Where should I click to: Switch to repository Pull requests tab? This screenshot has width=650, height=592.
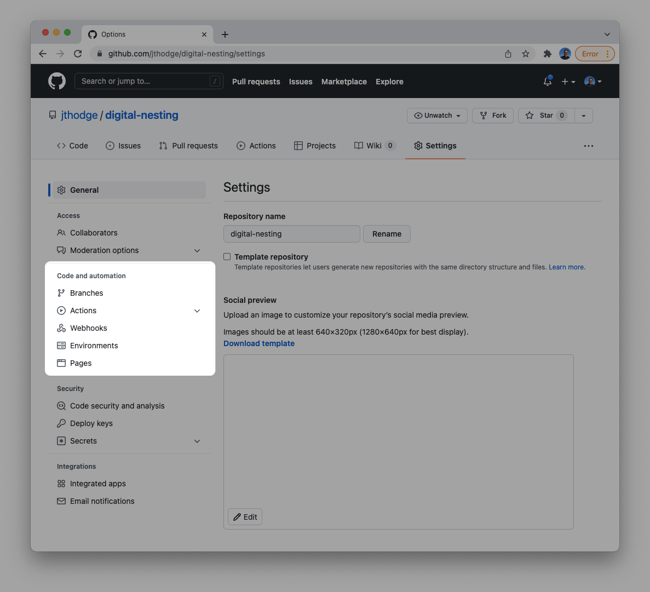(188, 146)
